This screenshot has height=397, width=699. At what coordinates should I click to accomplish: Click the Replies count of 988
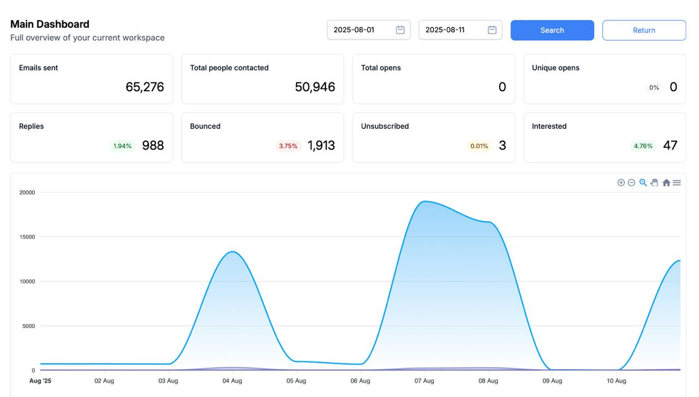click(x=153, y=145)
